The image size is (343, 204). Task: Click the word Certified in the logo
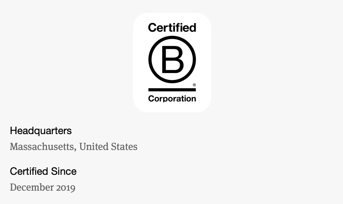(x=172, y=28)
